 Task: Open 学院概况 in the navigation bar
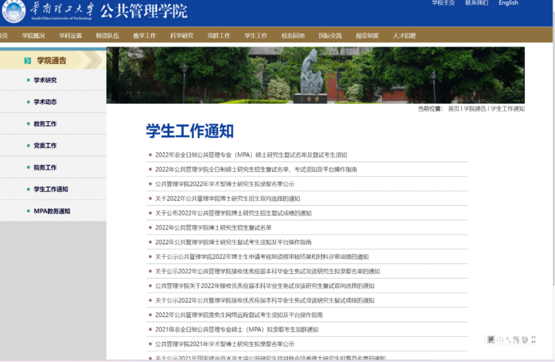click(33, 36)
